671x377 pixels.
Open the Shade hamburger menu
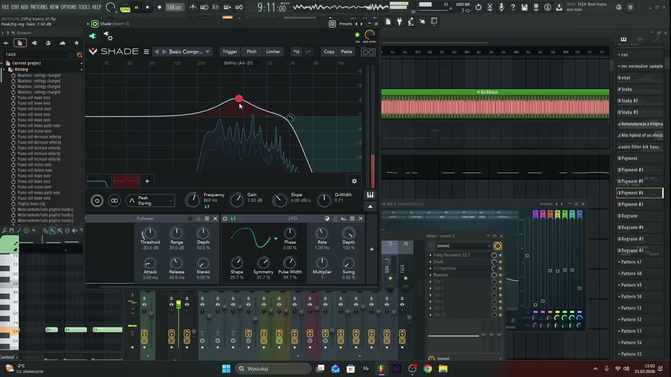coord(146,51)
